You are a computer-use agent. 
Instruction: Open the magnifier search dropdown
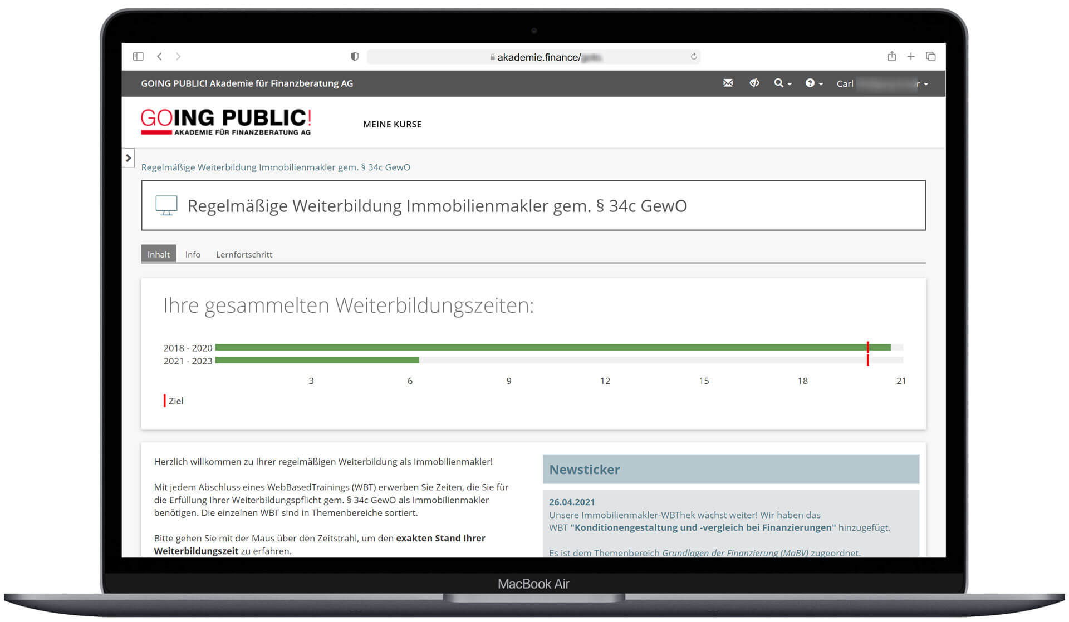click(782, 83)
